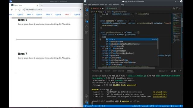Open the File menu
193x108 pixels.
point(85,5)
